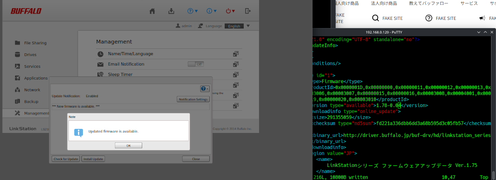Click the Check for Update button
Viewport: 496px width, 180px height.
tap(66, 159)
